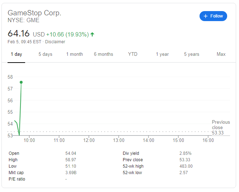Show the 6 months chart range
Screen dimensions: 239x192
(x=103, y=54)
